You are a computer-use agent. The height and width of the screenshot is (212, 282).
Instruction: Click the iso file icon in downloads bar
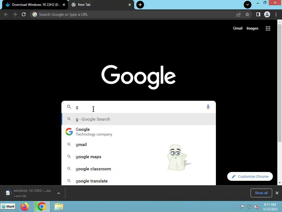coord(8,193)
